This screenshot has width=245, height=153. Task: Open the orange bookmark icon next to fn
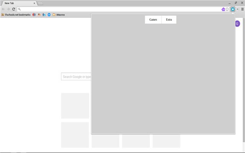39,15
